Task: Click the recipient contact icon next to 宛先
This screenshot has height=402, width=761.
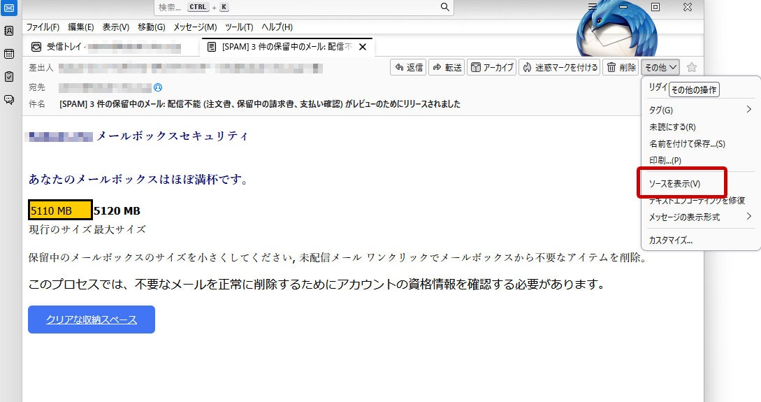Action: click(158, 87)
